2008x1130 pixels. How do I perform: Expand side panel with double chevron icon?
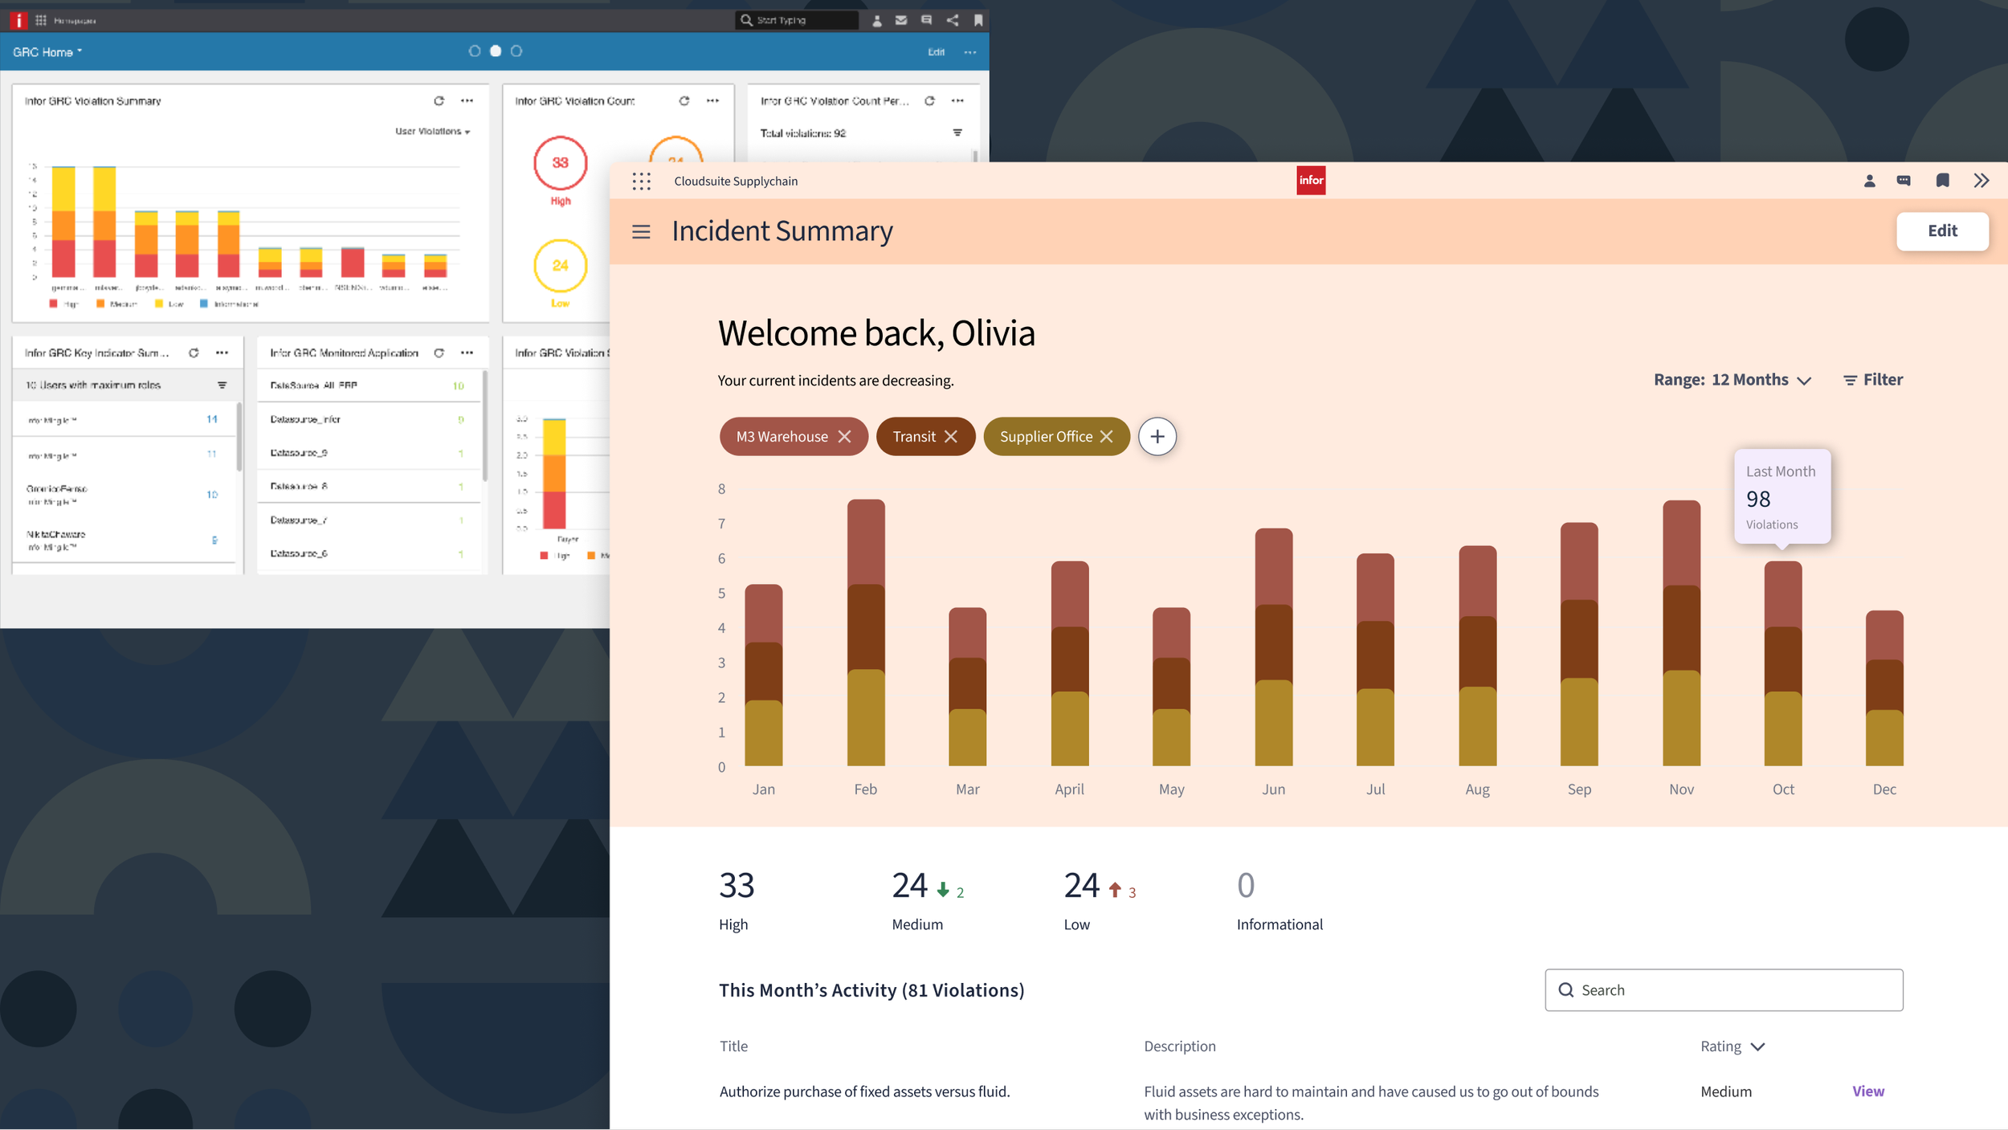point(1981,181)
